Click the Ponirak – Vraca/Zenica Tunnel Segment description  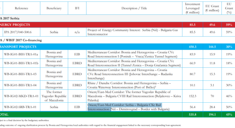(x=132, y=54)
